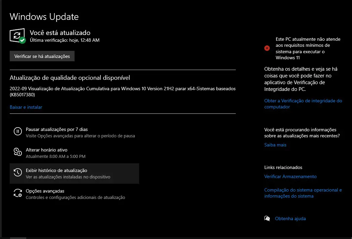Click the Este PC atualmente não atende message
This screenshot has height=239, width=352.
[x=308, y=48]
